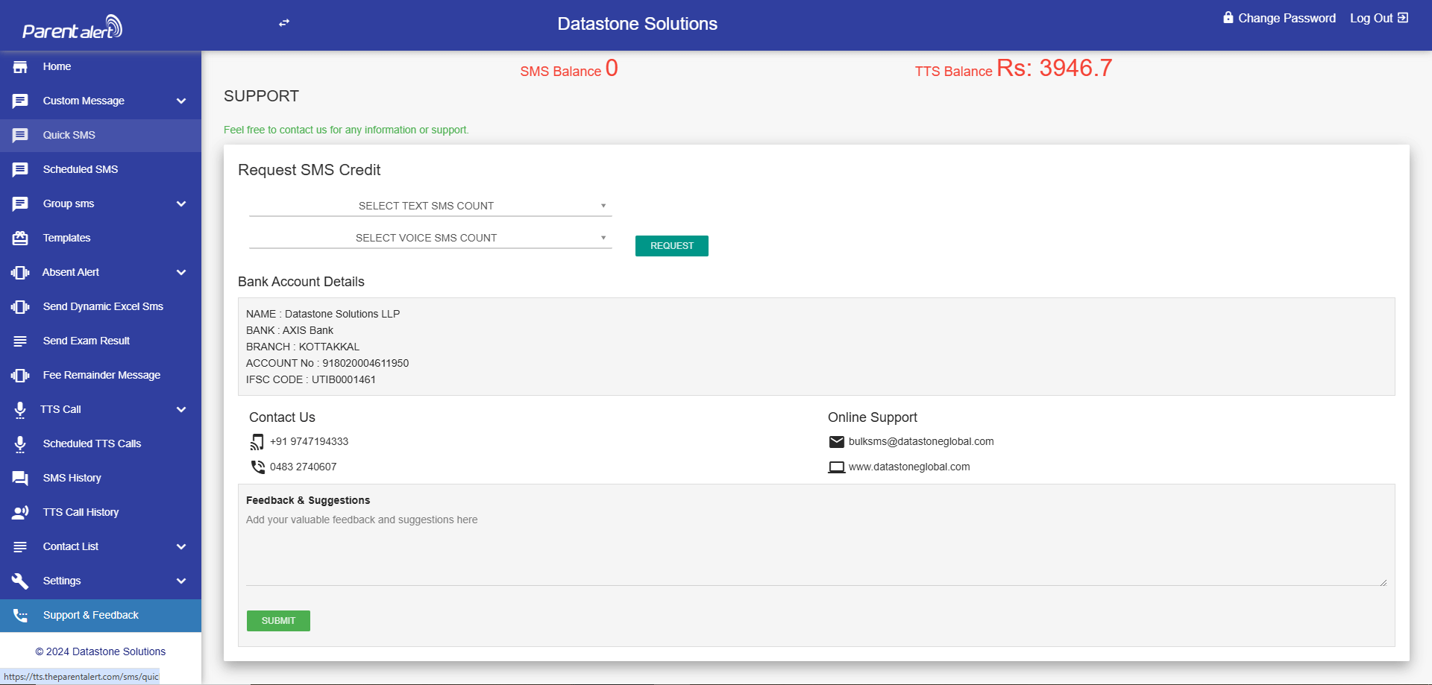Viewport: 1432px width, 685px height.
Task: Click the email envelope icon under Online Support
Action: pyautogui.click(x=837, y=442)
